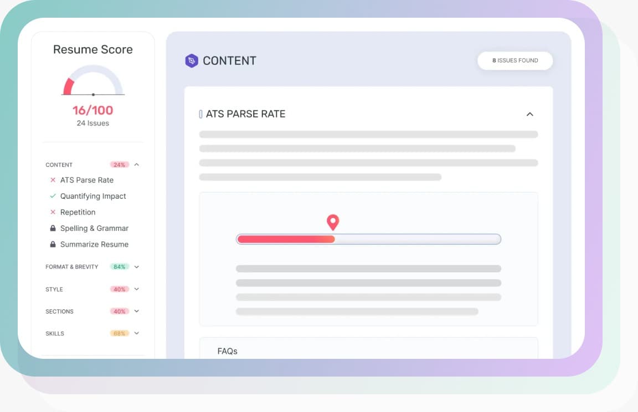
Task: Click the red X icon beside ATS Parse Rate
Action: (53, 180)
